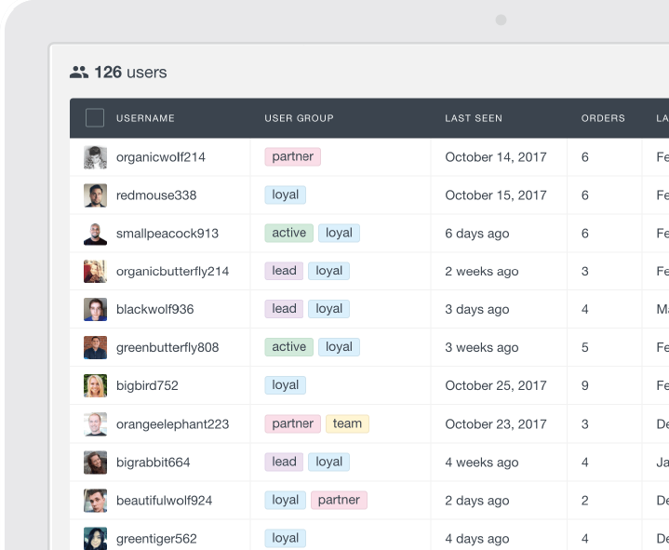Viewport: 669px width, 550px height.
Task: Click the active tag for smallpeacock913
Action: tap(288, 233)
